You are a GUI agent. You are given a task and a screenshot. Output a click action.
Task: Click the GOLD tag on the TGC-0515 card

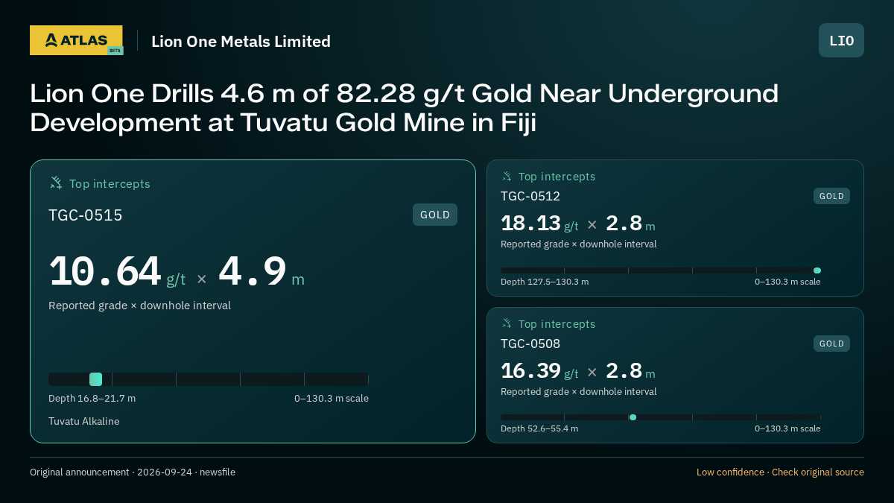(435, 215)
